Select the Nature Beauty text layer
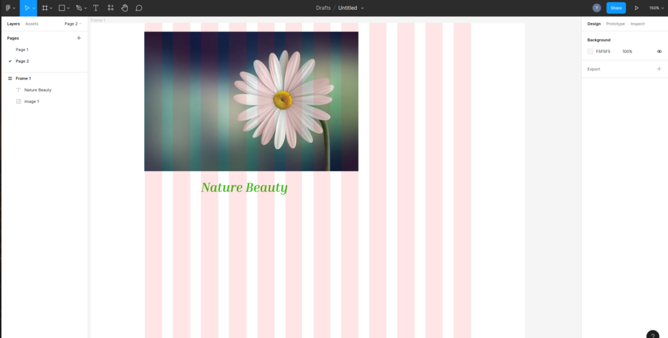Screen dimensions: 668x338 pyautogui.click(x=38, y=90)
